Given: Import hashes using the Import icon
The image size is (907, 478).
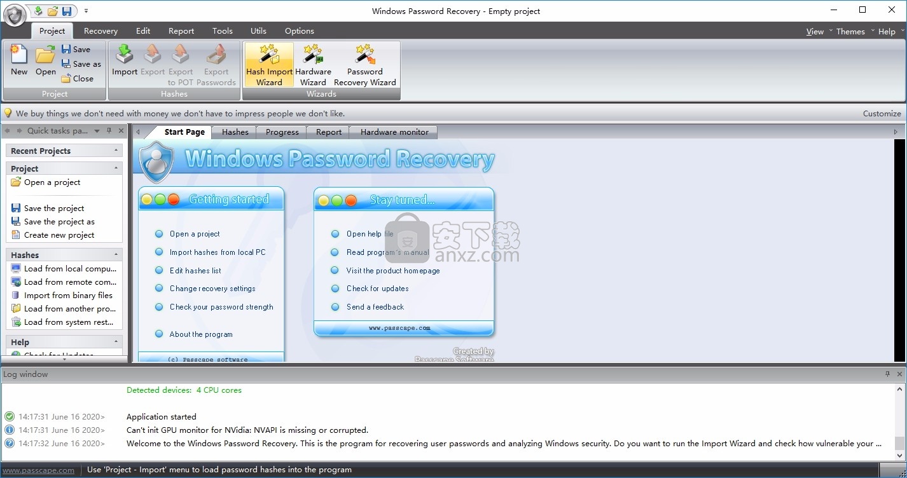Looking at the screenshot, I should click(125, 61).
